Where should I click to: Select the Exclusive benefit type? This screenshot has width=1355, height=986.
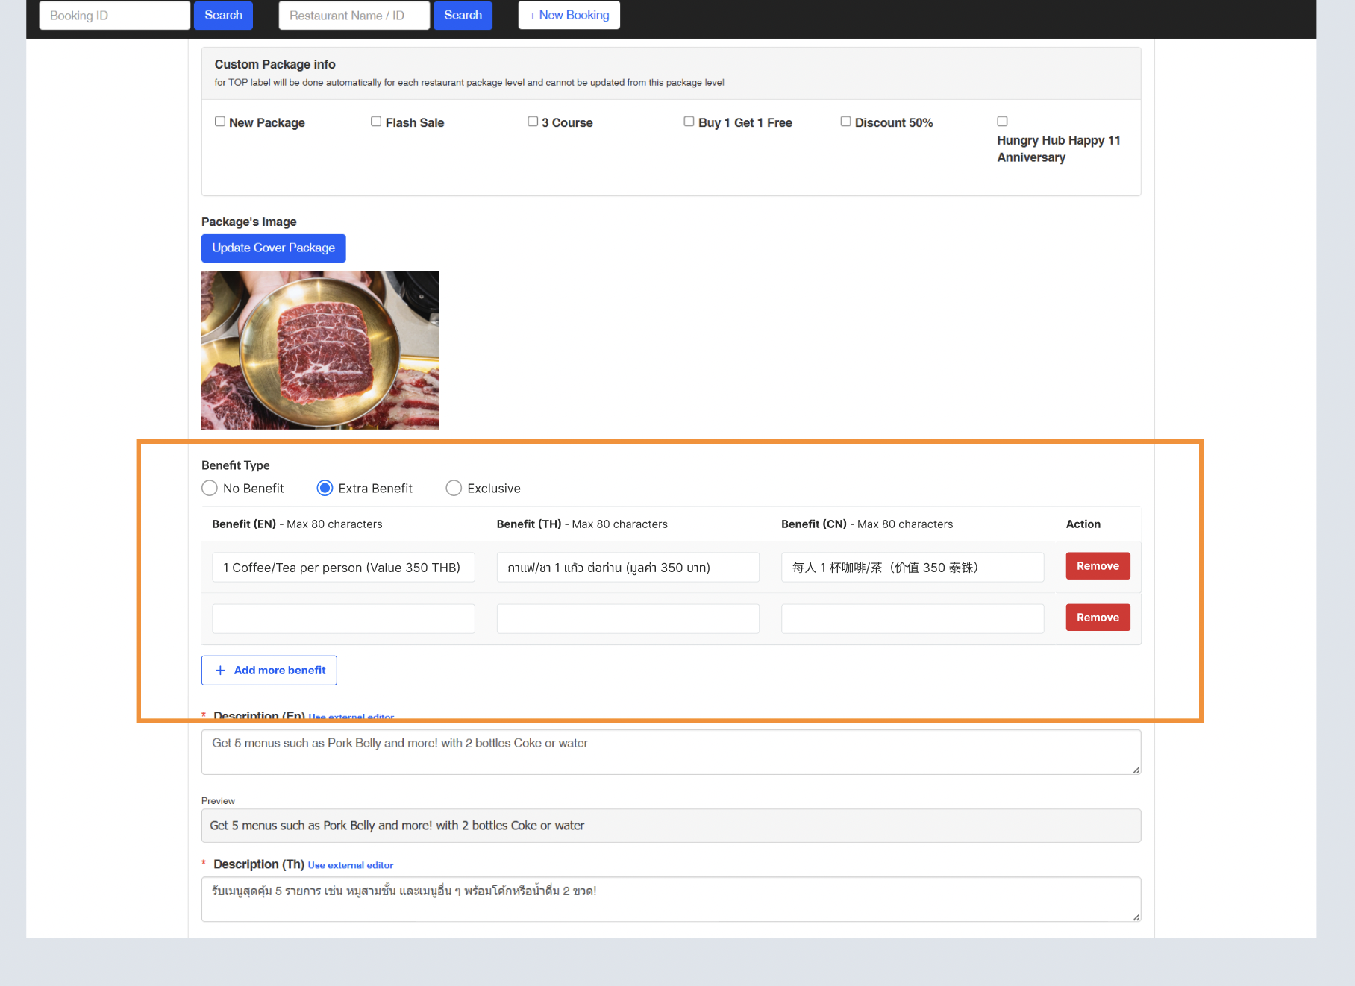454,489
